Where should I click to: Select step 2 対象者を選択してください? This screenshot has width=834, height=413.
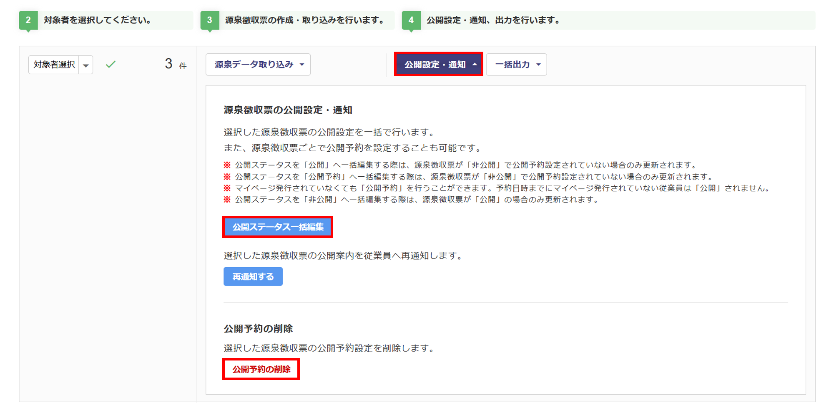106,20
